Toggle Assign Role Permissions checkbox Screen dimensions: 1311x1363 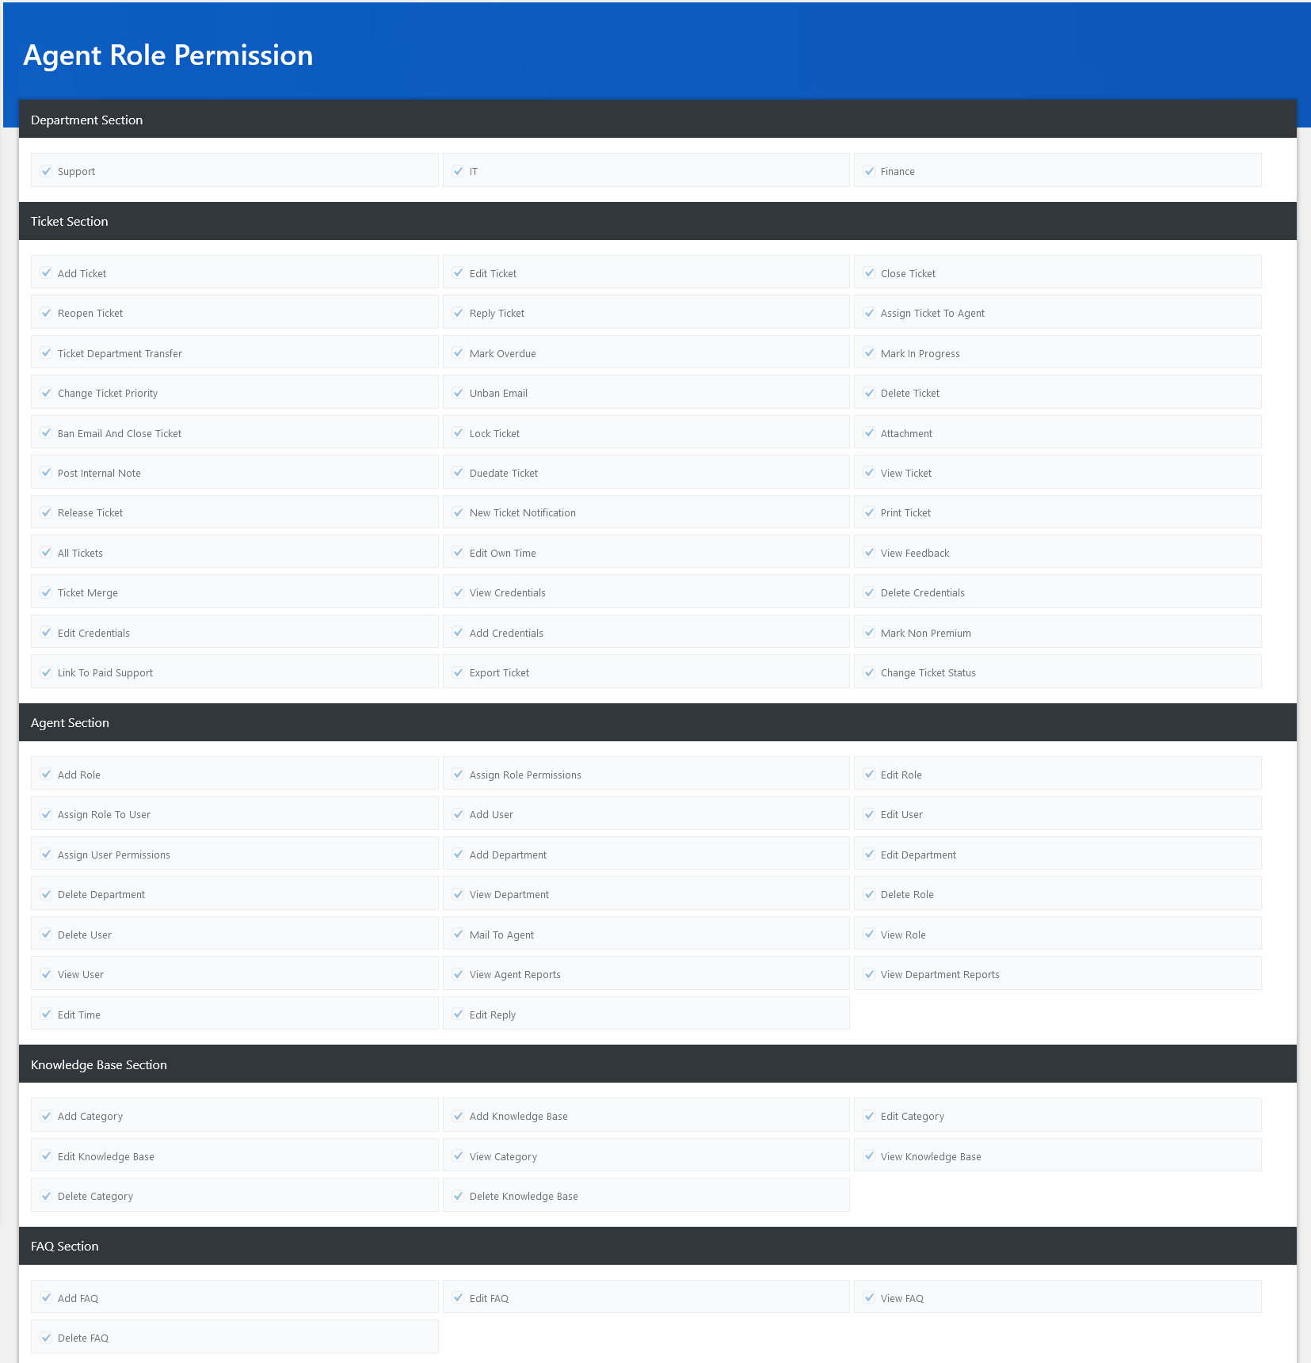(458, 775)
